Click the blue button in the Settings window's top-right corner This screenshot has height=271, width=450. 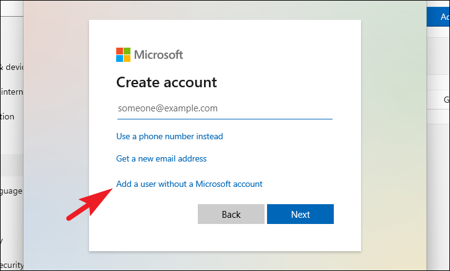pyautogui.click(x=438, y=17)
